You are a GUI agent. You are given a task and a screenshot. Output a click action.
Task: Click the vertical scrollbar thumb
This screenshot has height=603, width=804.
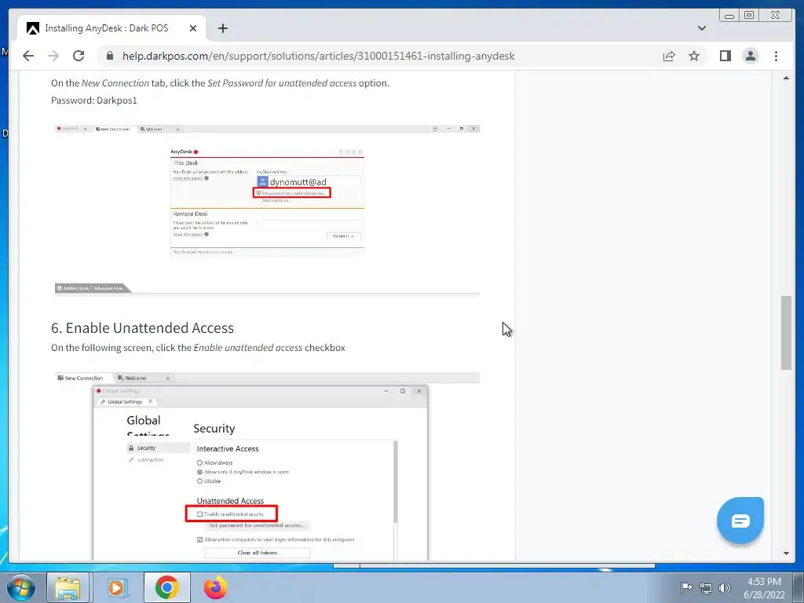point(786,332)
